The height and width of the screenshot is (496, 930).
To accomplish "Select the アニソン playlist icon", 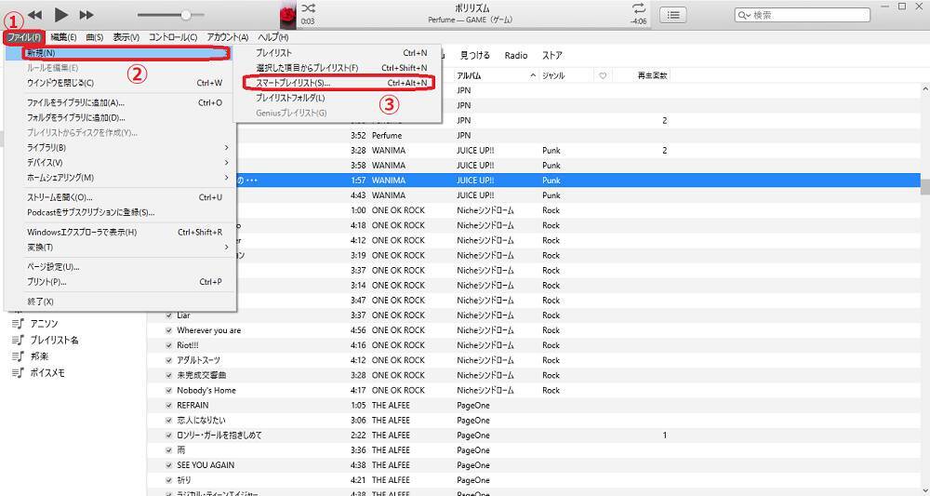I will 18,324.
